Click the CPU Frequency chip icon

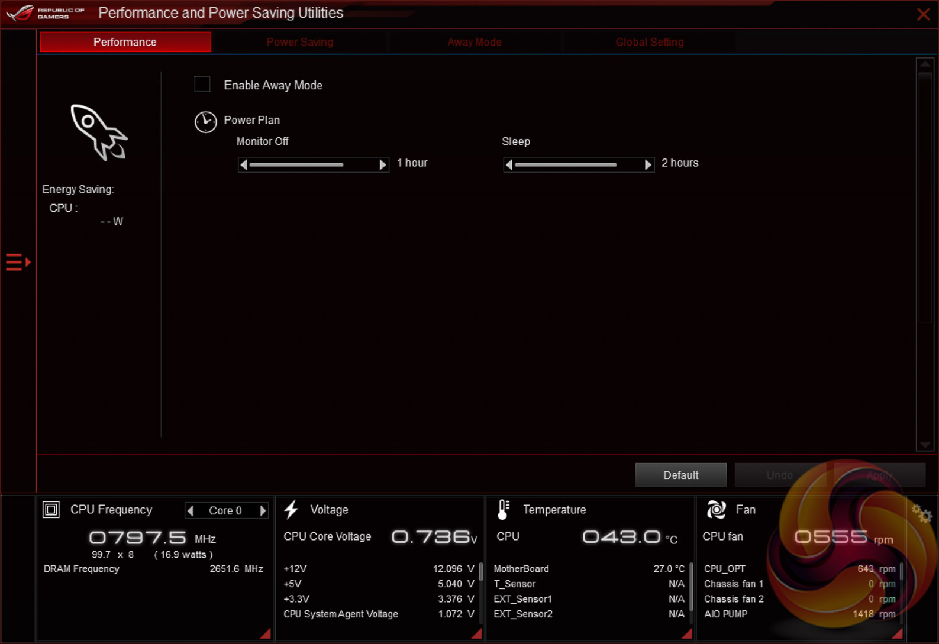[x=51, y=509]
